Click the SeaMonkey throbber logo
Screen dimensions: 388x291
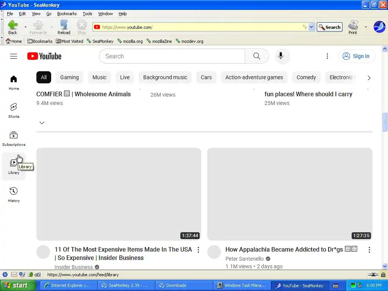379,27
